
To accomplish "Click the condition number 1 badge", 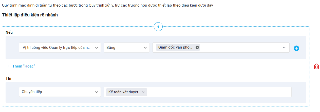I will [x=158, y=27].
